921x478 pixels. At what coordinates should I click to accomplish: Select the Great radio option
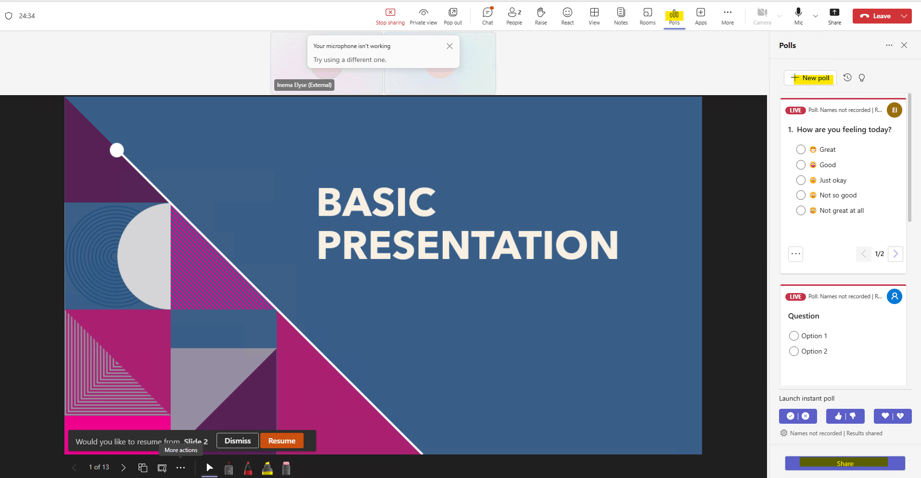[801, 149]
